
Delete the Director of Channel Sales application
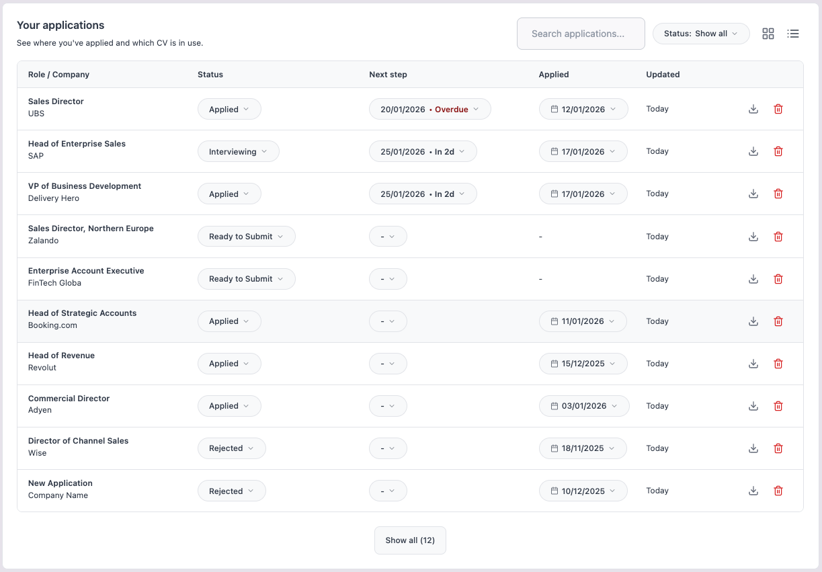click(778, 448)
